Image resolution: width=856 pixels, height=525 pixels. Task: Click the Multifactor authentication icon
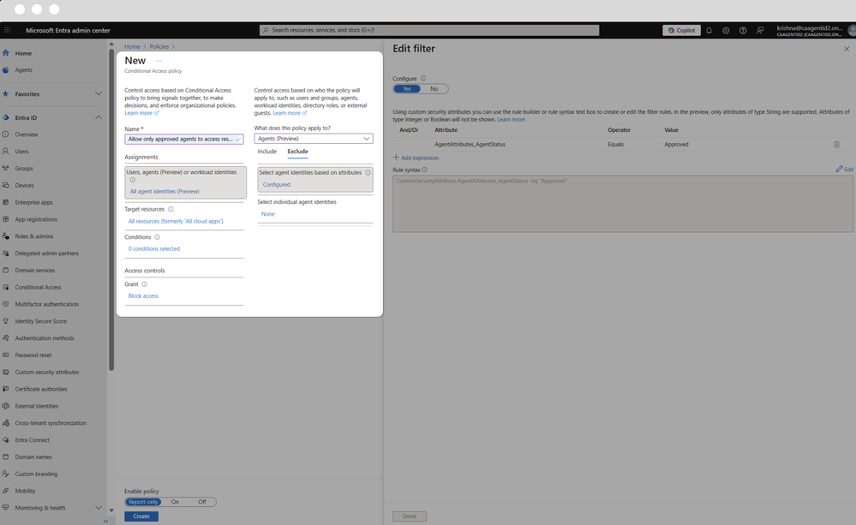[x=5, y=304]
